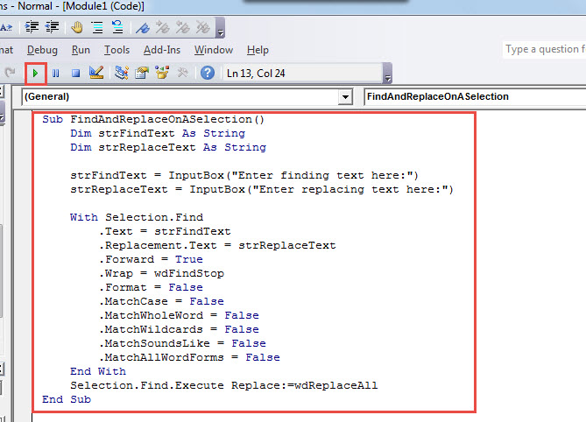586x422 pixels.
Task: Open the Edit toolbar options arrow
Action: pos(220,31)
